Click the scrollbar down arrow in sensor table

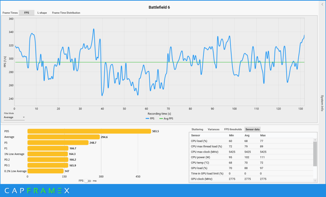tap(315, 180)
